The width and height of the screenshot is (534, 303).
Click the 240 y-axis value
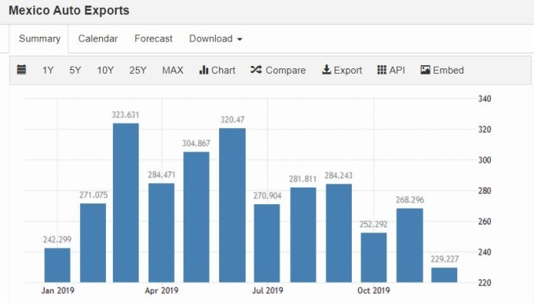[485, 252]
